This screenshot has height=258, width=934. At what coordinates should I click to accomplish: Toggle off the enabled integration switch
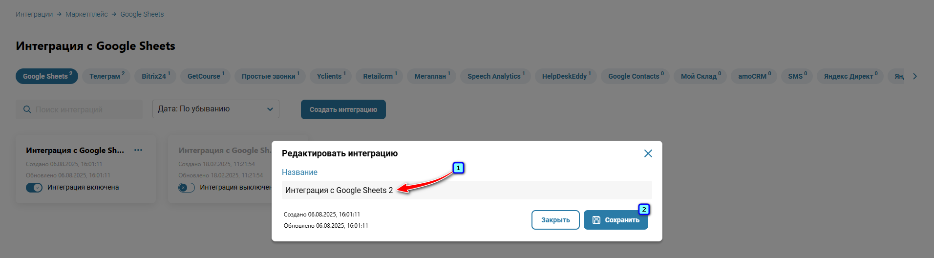click(x=34, y=188)
